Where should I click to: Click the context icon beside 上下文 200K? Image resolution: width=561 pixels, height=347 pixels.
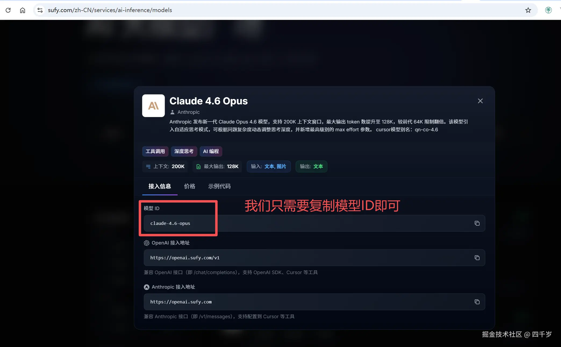148,167
